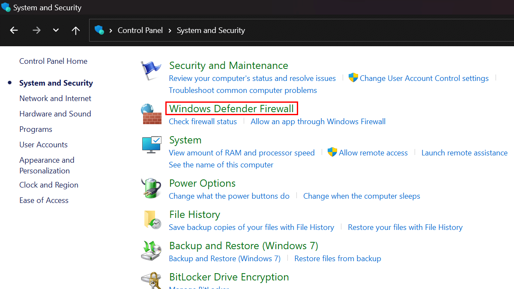
Task: Click Change when the computer sleeps
Action: point(362,196)
